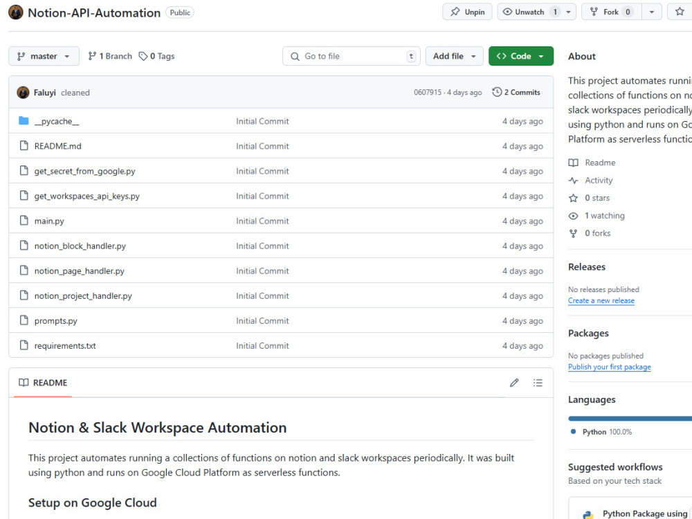Click file icon next to get_workspaces_api_keys.py

[24, 196]
